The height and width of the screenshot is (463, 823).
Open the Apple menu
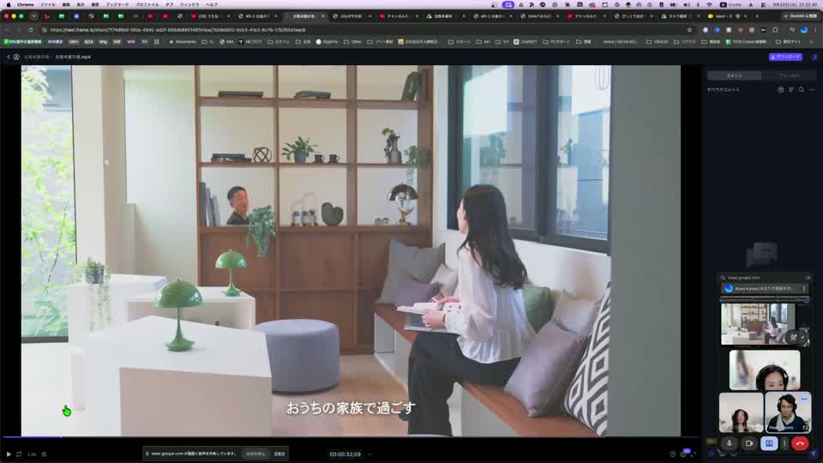[x=8, y=4]
